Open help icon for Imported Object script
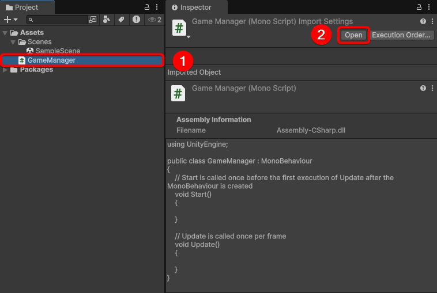 (423, 88)
